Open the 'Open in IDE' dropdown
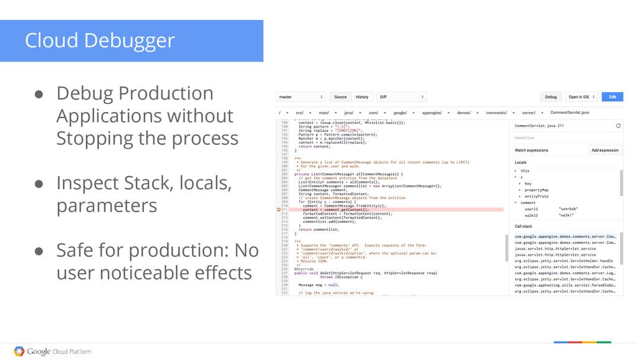 pyautogui.click(x=581, y=97)
